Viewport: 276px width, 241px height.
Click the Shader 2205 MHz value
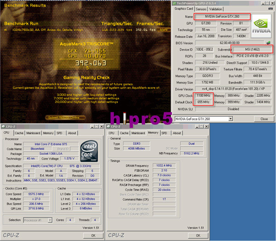pos(263,95)
